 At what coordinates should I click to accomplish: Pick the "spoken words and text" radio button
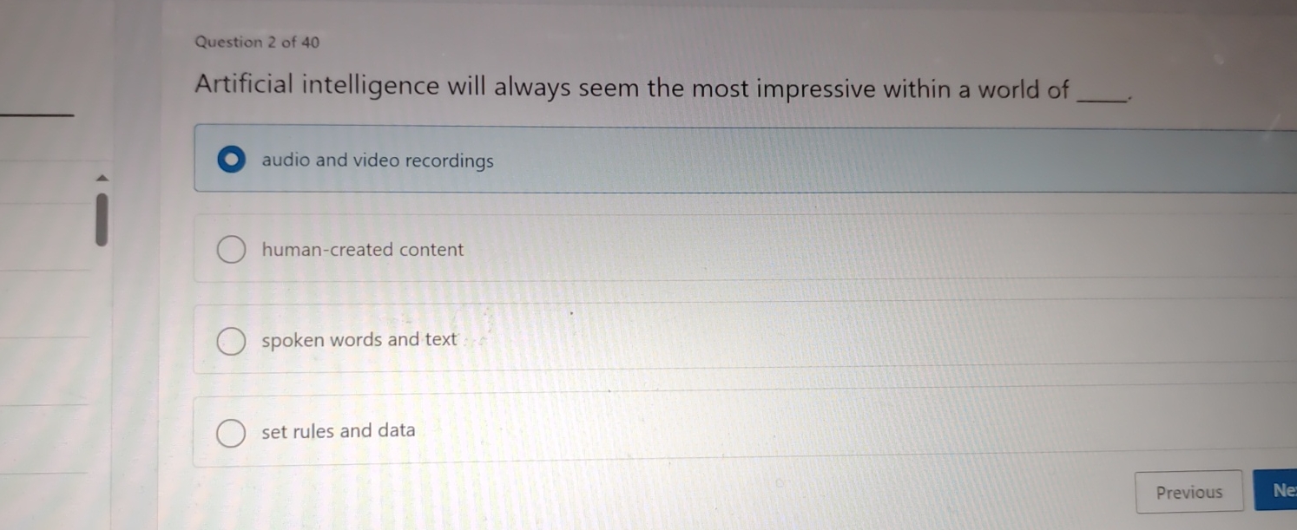click(x=231, y=342)
